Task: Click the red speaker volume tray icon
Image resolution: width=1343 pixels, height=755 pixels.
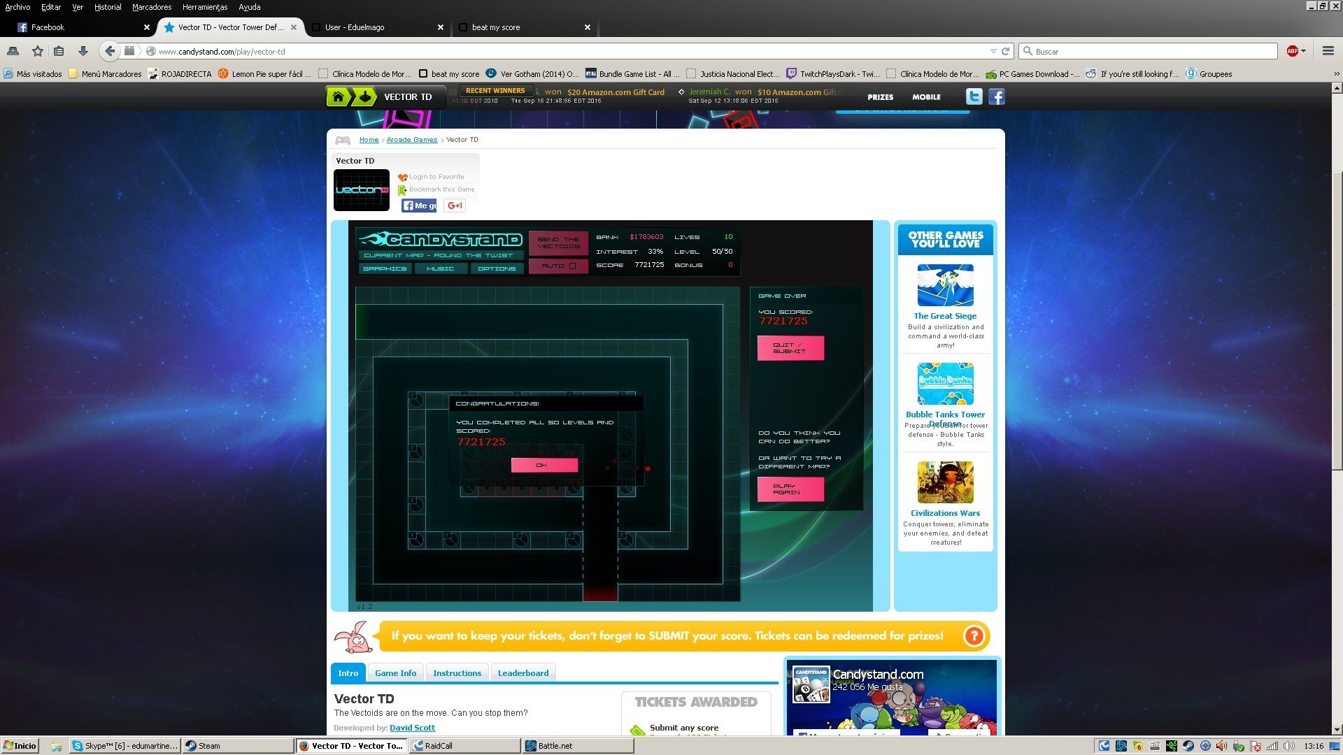Action: [1221, 746]
